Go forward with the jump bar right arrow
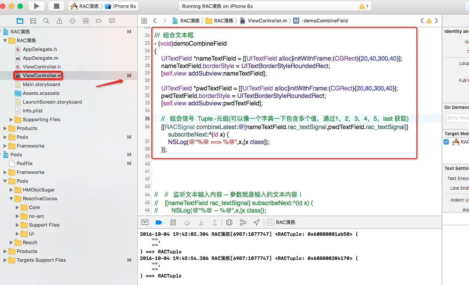Image resolution: width=469 pixels, height=285 pixels. tap(165, 21)
